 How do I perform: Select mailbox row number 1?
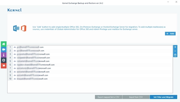[90, 47]
